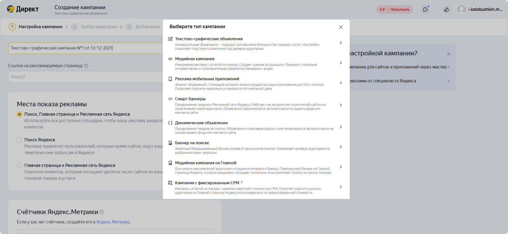Click the phone icon for mobile apps advertising
Image resolution: width=508 pixels, height=234 pixels.
point(170,79)
